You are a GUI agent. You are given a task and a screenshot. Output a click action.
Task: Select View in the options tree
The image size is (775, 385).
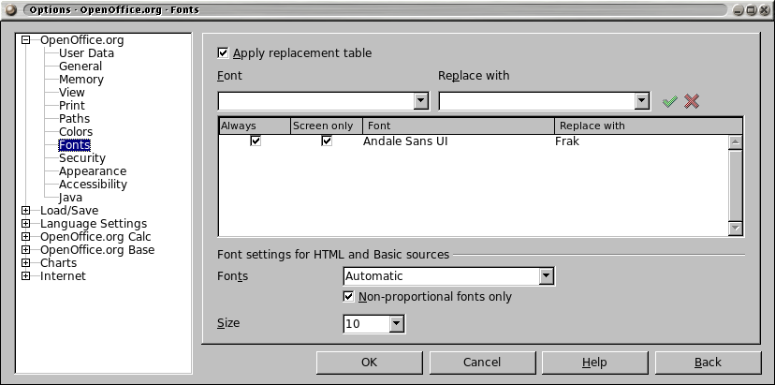point(72,93)
